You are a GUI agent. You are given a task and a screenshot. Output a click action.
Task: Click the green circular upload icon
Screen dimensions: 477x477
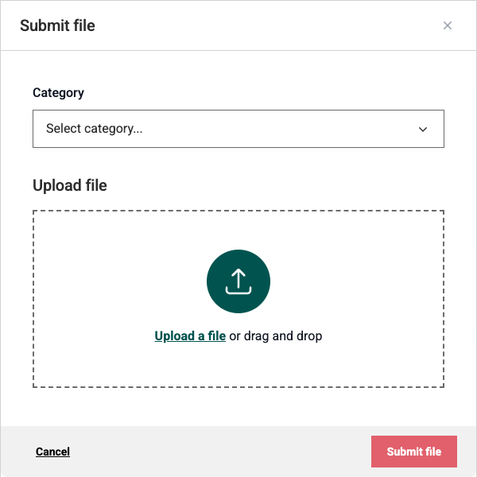point(238,281)
